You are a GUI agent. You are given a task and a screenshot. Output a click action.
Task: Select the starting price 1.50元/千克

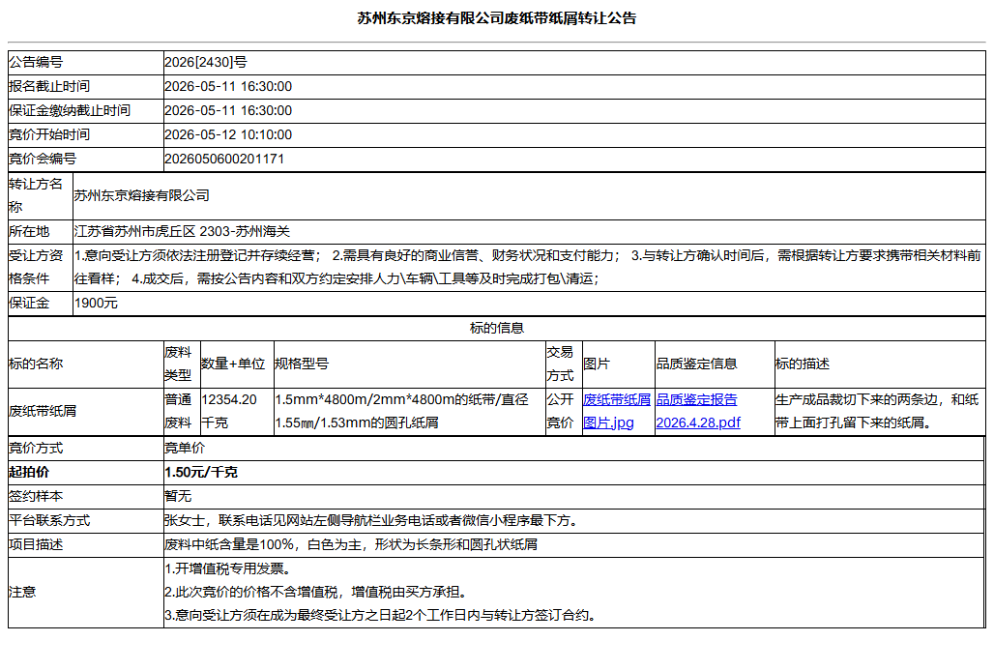[x=201, y=472]
